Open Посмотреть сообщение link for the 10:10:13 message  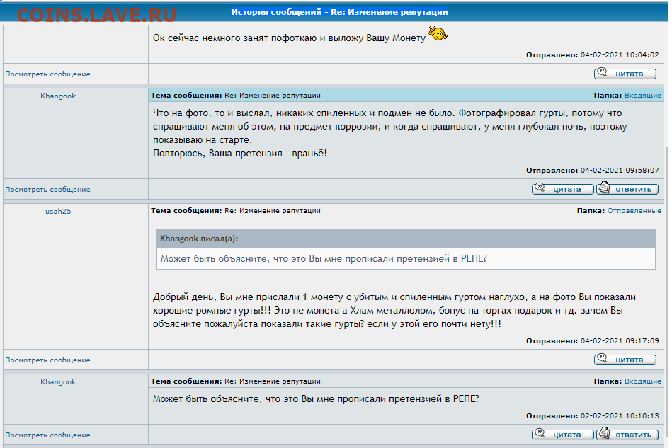[47, 435]
